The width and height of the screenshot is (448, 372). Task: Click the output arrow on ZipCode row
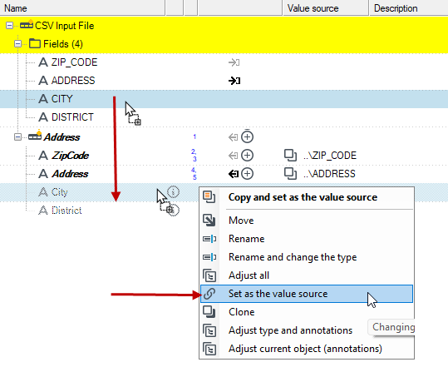pyautogui.click(x=233, y=156)
